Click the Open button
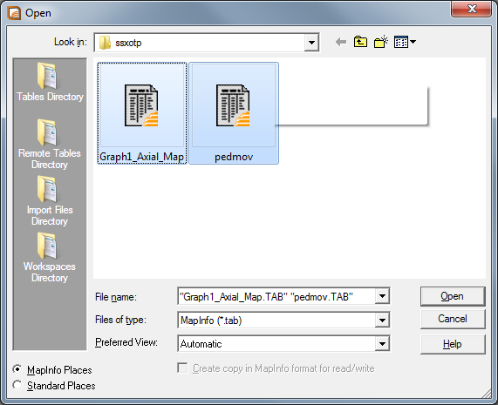The image size is (498, 405). point(453,296)
